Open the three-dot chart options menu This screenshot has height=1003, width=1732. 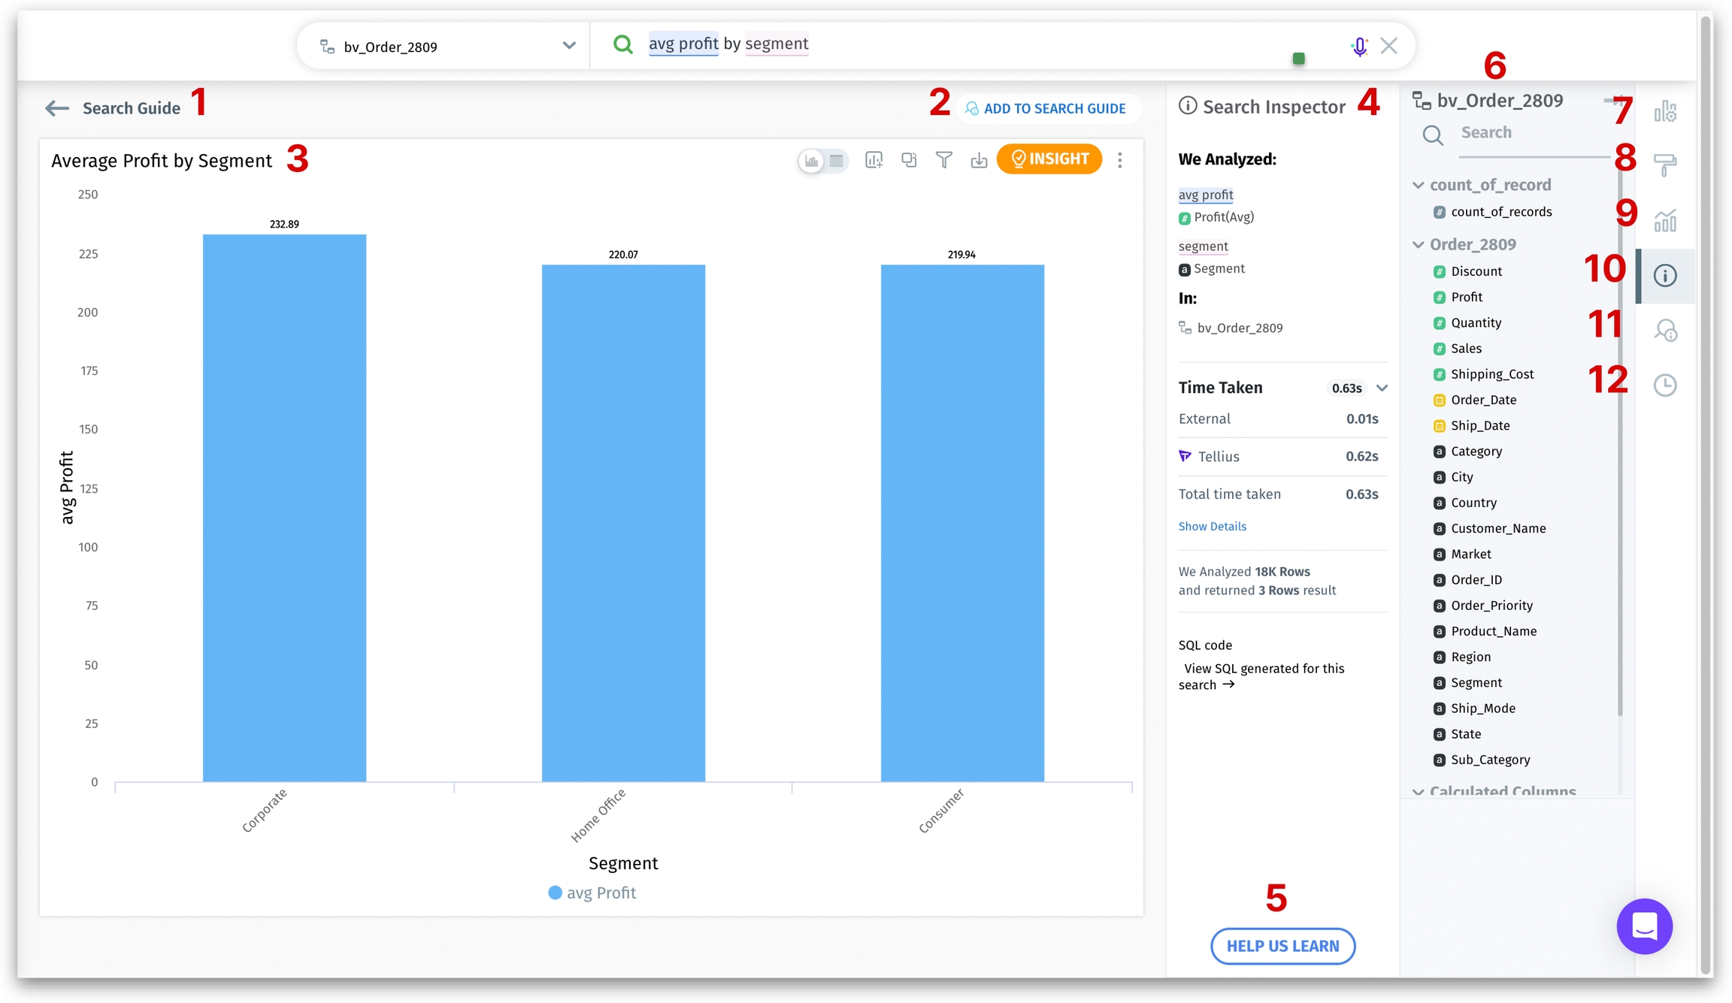[1120, 160]
